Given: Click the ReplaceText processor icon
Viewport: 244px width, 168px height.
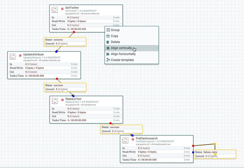Looking at the screenshot, I should click(x=55, y=101).
